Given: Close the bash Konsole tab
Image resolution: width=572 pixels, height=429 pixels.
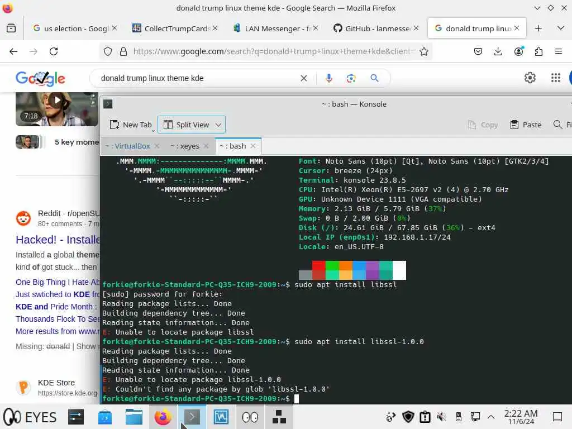Looking at the screenshot, I should (253, 146).
